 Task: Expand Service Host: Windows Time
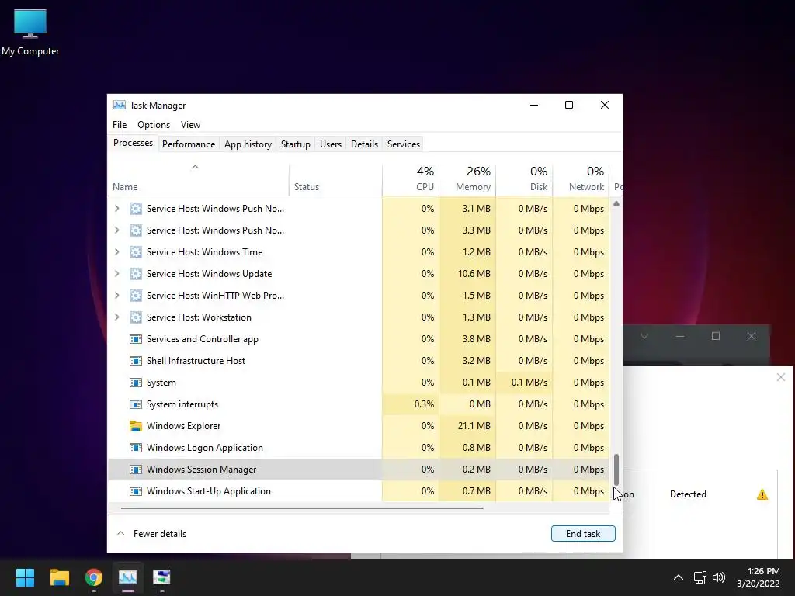click(x=117, y=252)
